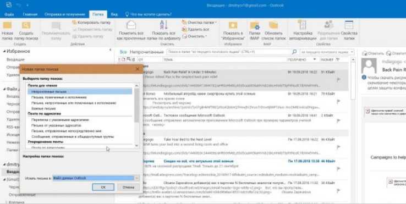
Task: Click the Папки IMAP icon
Action: [255, 25]
